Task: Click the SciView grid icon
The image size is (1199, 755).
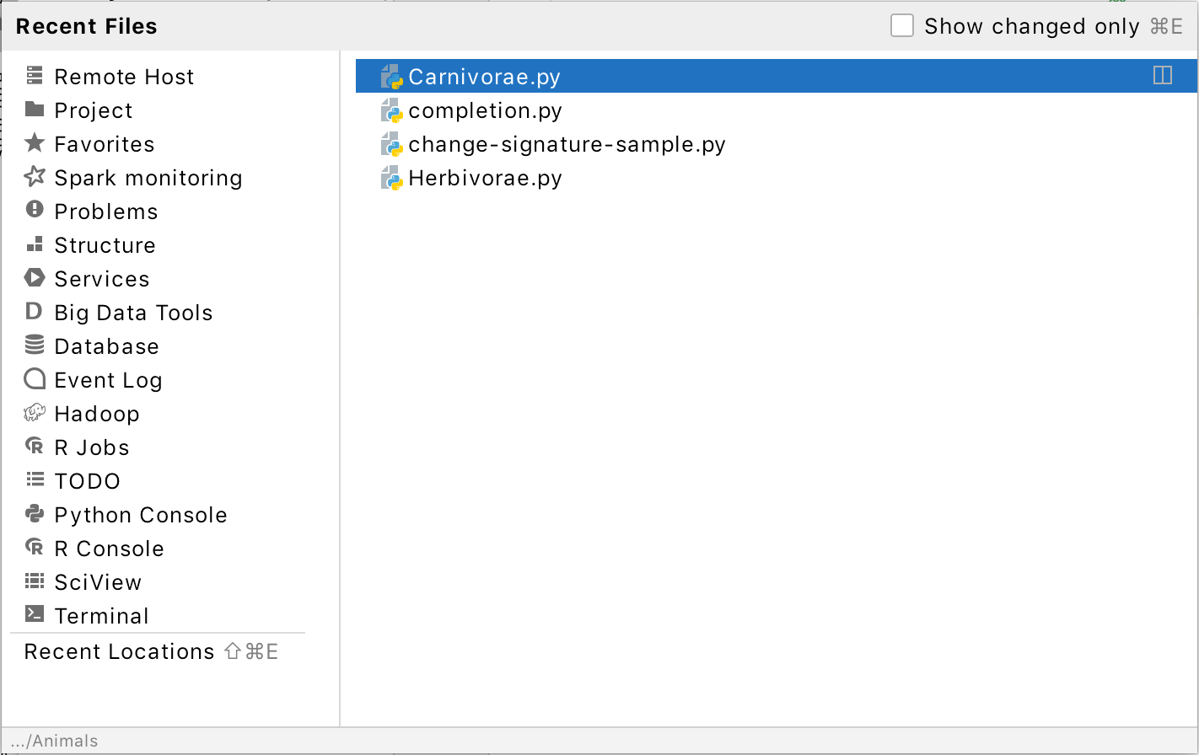Action: click(x=34, y=581)
